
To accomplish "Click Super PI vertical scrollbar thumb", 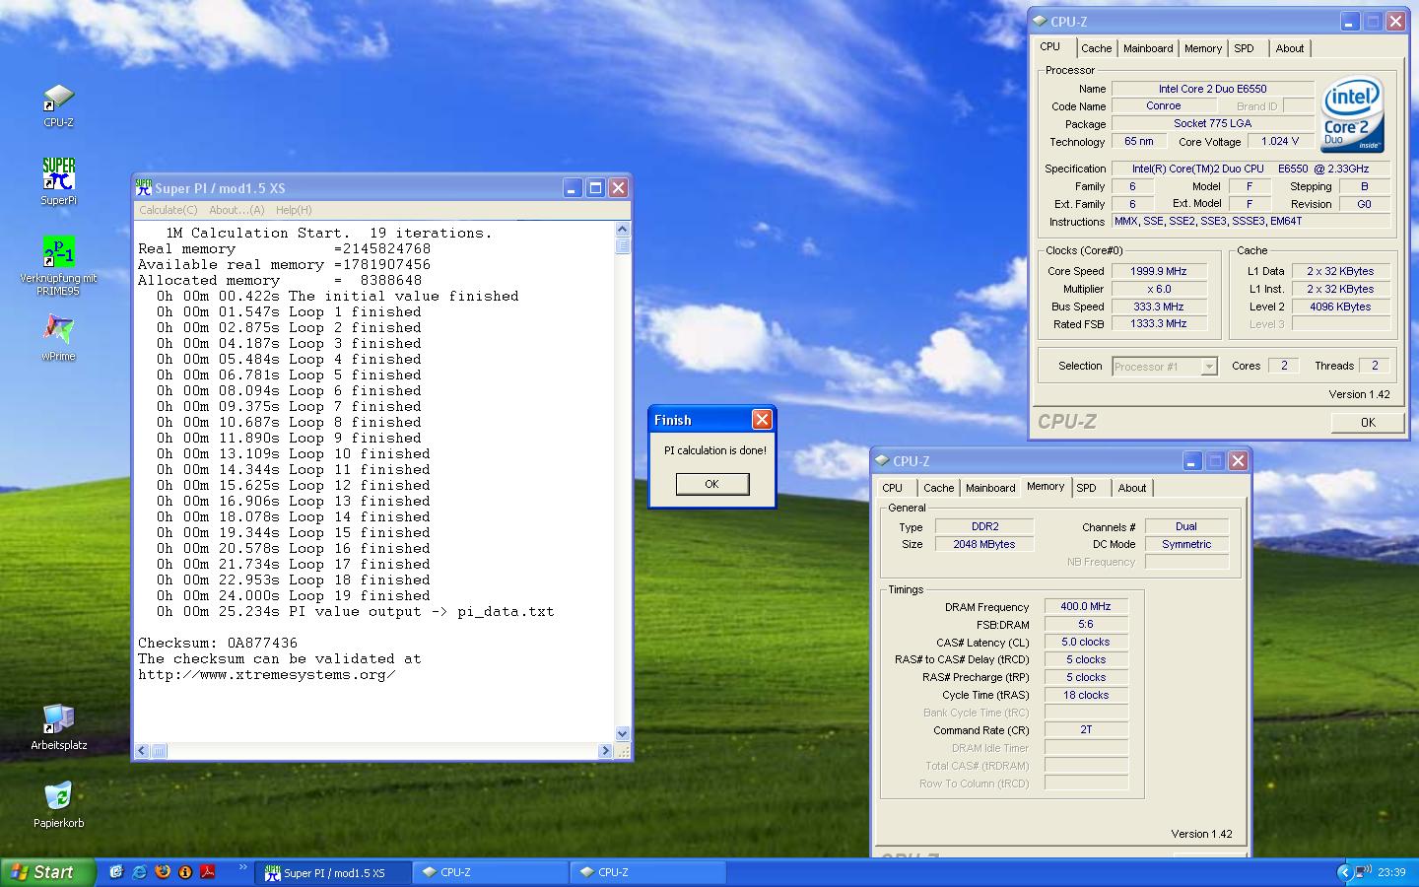I will pyautogui.click(x=622, y=245).
